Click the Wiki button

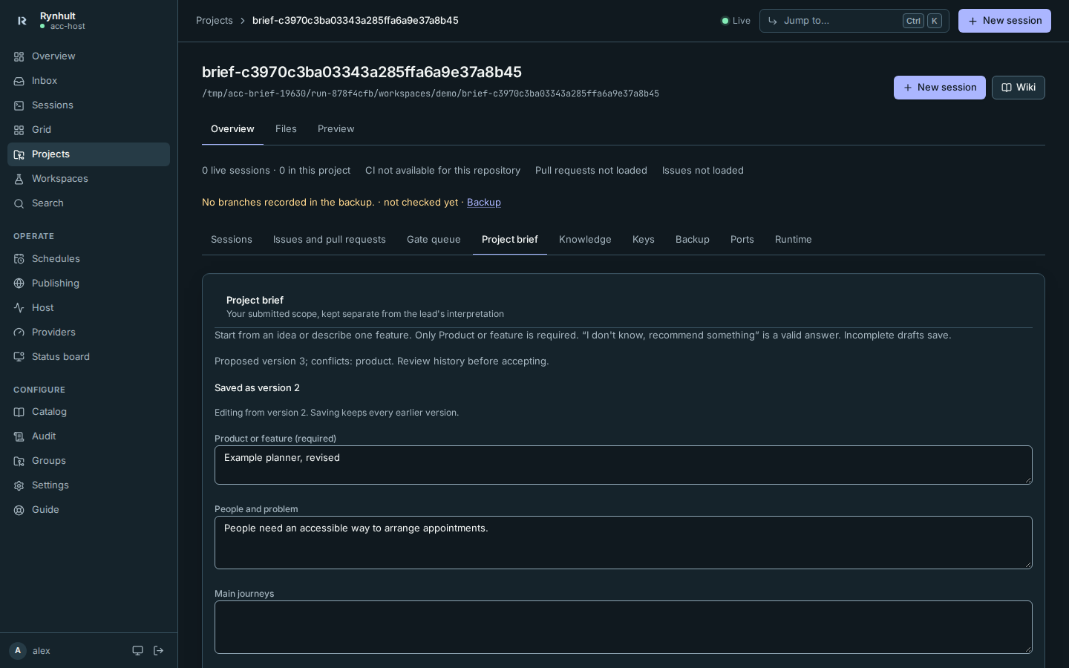[x=1019, y=88]
